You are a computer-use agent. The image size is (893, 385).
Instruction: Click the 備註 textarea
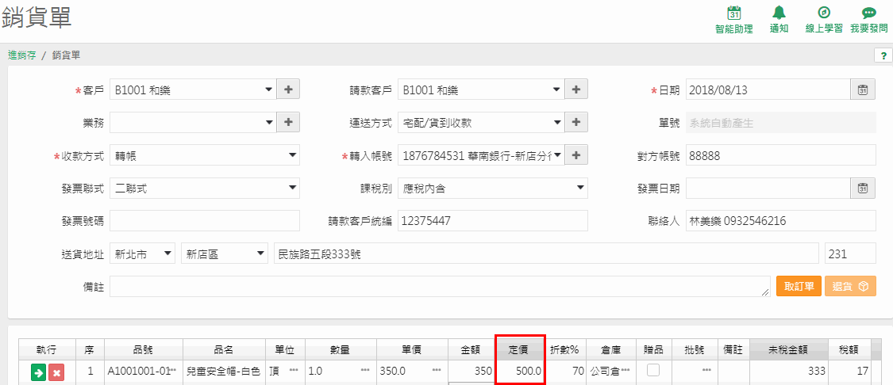point(441,287)
